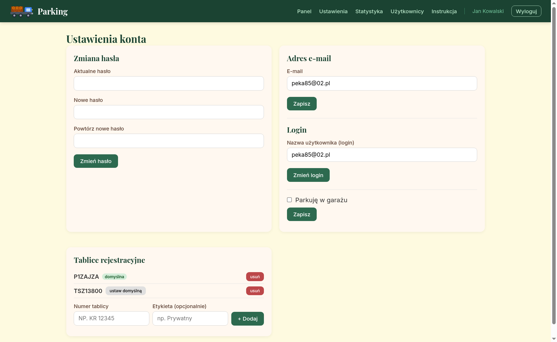
Task: Click the Parking truck logo icon
Action: click(x=21, y=11)
